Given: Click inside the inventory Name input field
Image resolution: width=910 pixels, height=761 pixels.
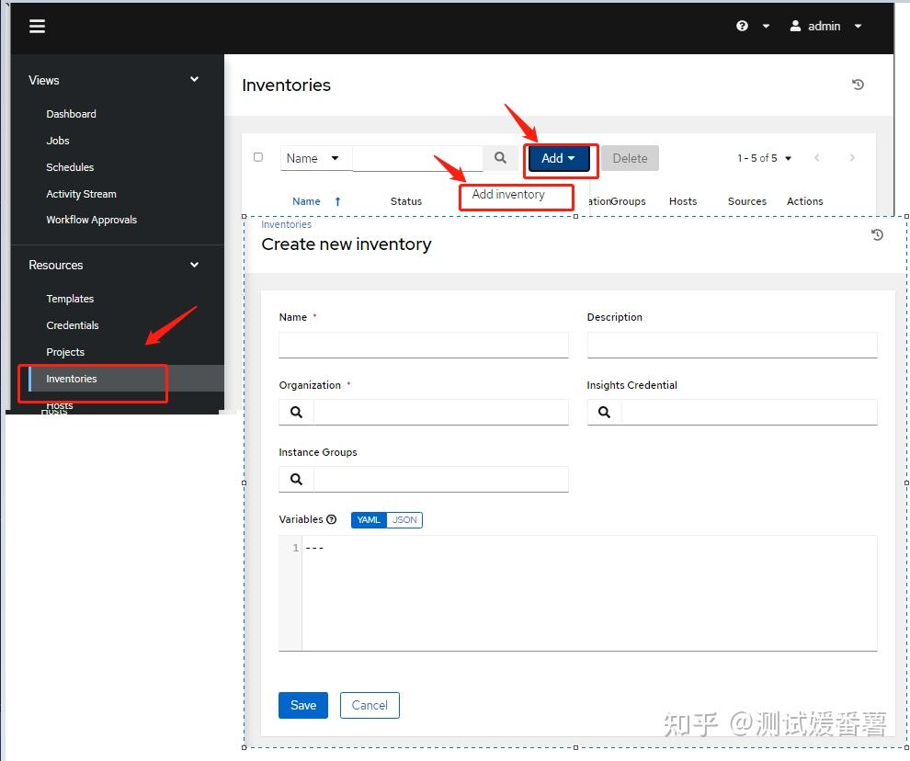Looking at the screenshot, I should click(423, 344).
